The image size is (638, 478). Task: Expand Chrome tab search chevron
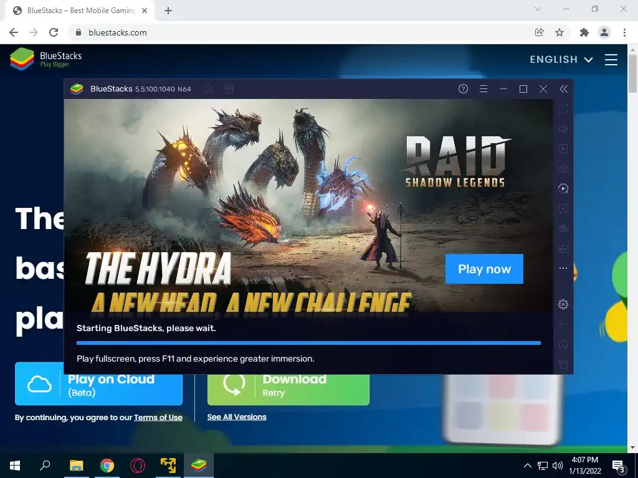click(538, 9)
